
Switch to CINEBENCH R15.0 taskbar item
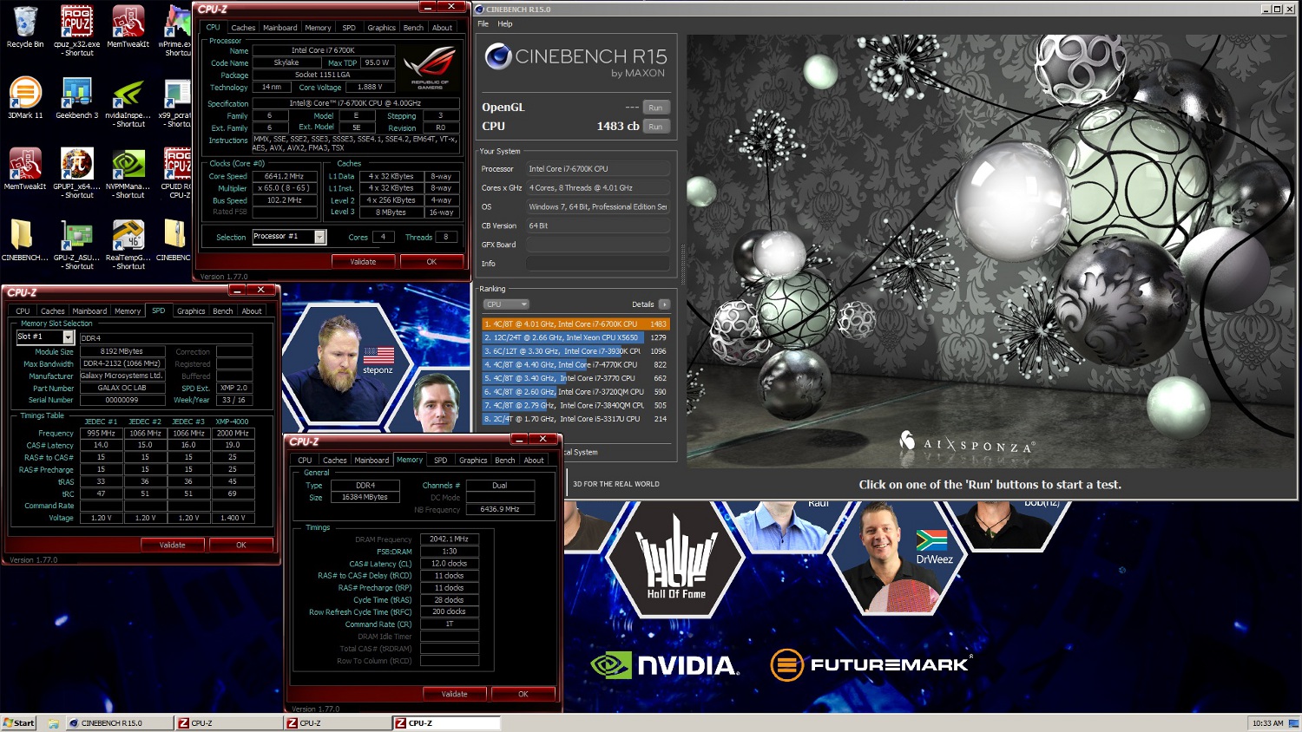(119, 723)
